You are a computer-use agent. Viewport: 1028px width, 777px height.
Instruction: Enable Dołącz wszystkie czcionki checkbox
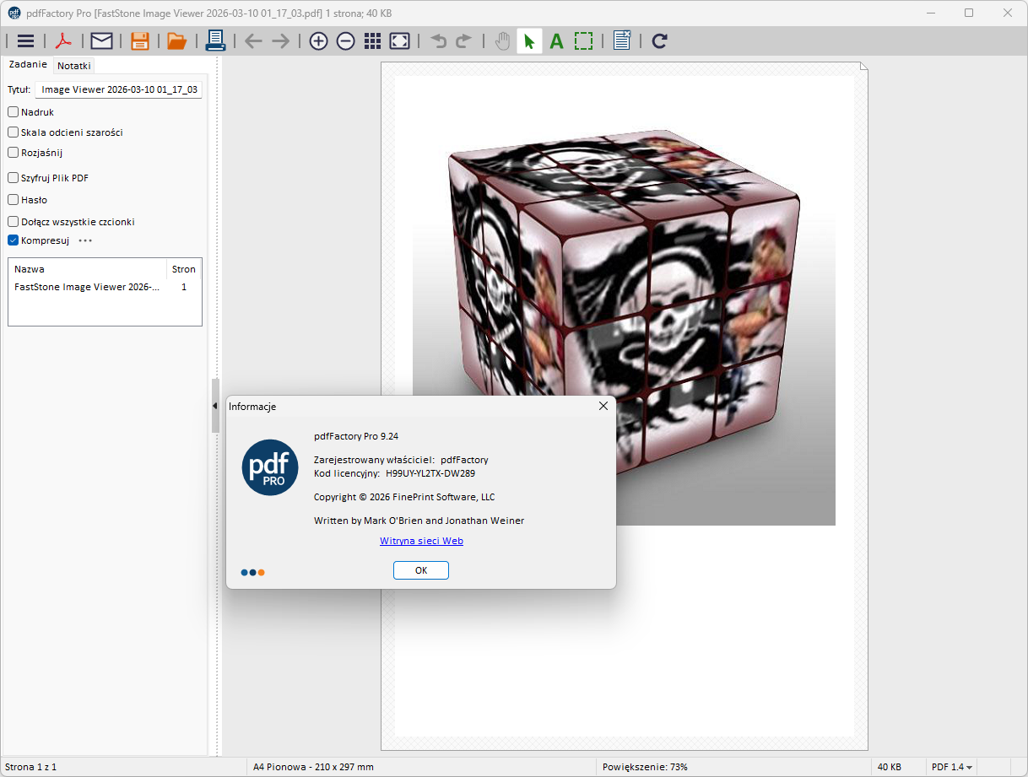[13, 222]
